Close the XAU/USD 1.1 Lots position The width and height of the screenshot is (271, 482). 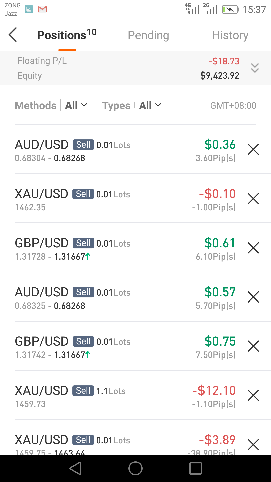point(253,395)
